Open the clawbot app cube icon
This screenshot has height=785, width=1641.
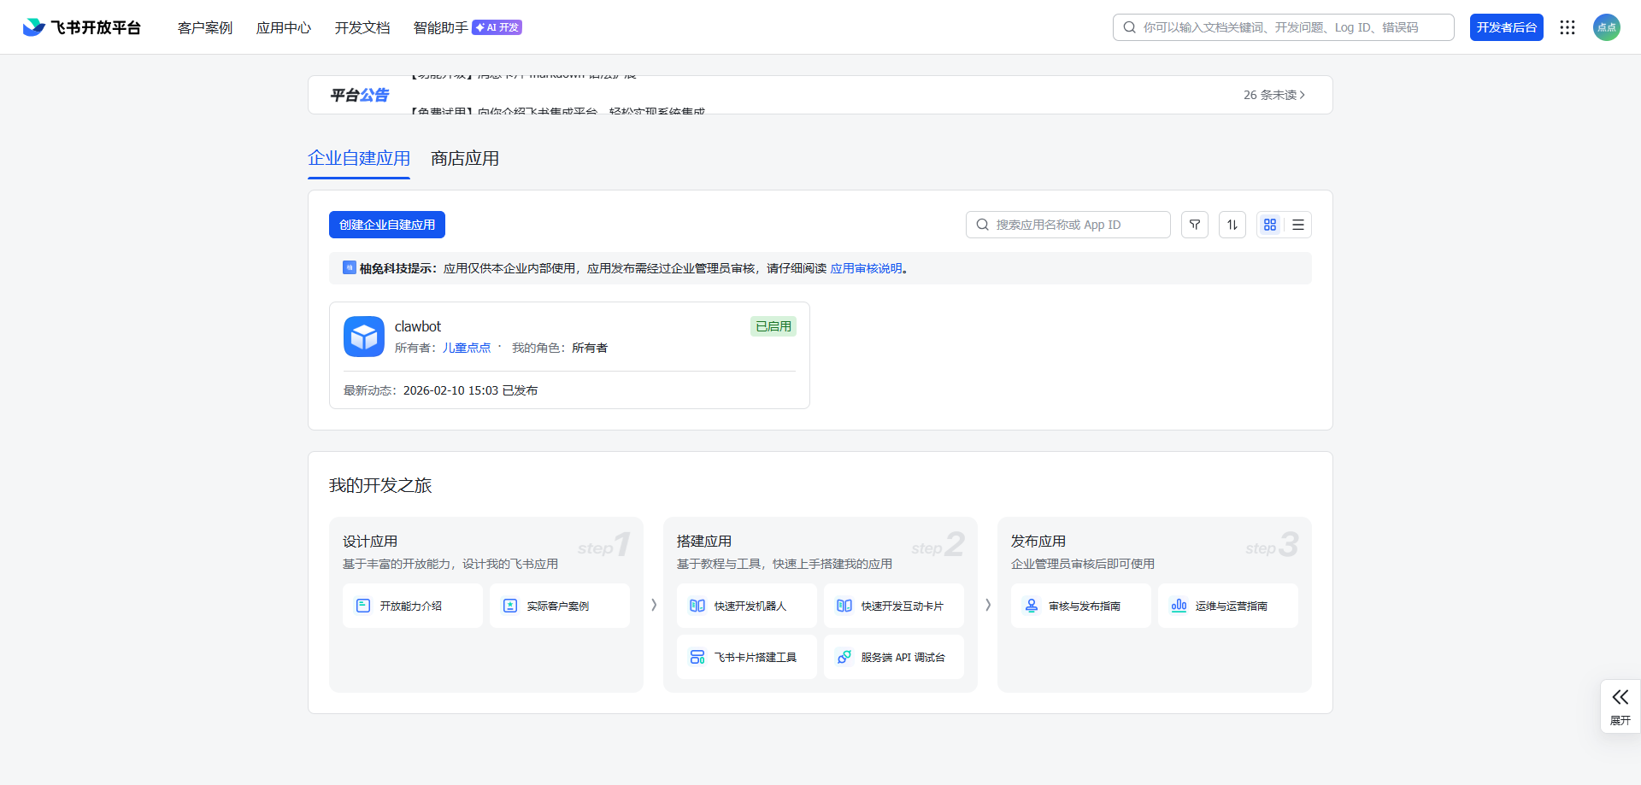(x=364, y=337)
